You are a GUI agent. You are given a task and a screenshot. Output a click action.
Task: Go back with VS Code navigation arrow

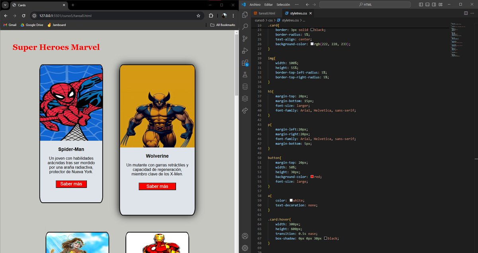[307, 4]
